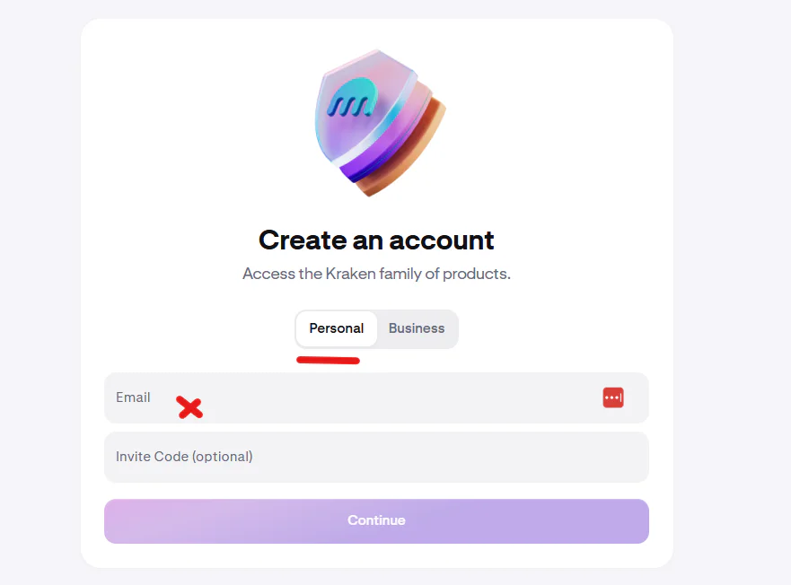Click the Access the Kraken family subtitle
The width and height of the screenshot is (791, 585).
tap(376, 274)
